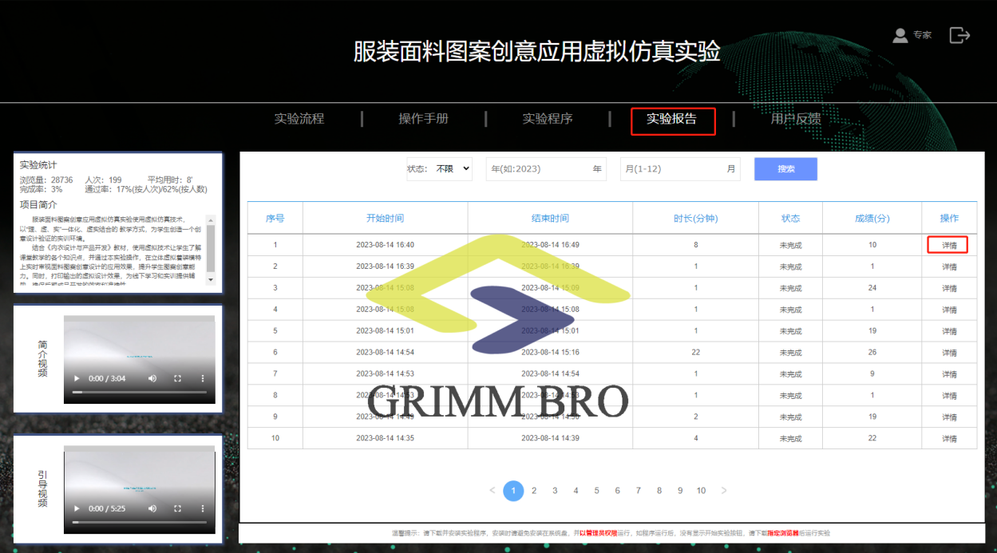
Task: Play the 引导视频 guide video
Action: 77,508
